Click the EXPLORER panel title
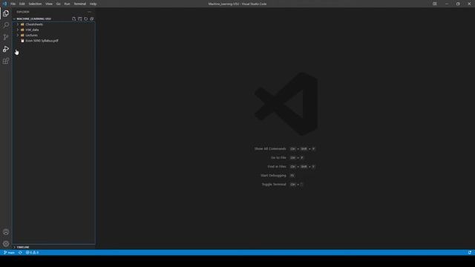Image resolution: width=475 pixels, height=267 pixels. (x=23, y=12)
